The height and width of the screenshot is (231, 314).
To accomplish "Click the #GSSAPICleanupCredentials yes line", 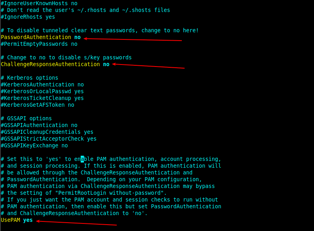I will (47, 132).
